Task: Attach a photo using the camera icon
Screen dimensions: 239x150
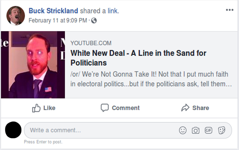Action: (x=195, y=130)
